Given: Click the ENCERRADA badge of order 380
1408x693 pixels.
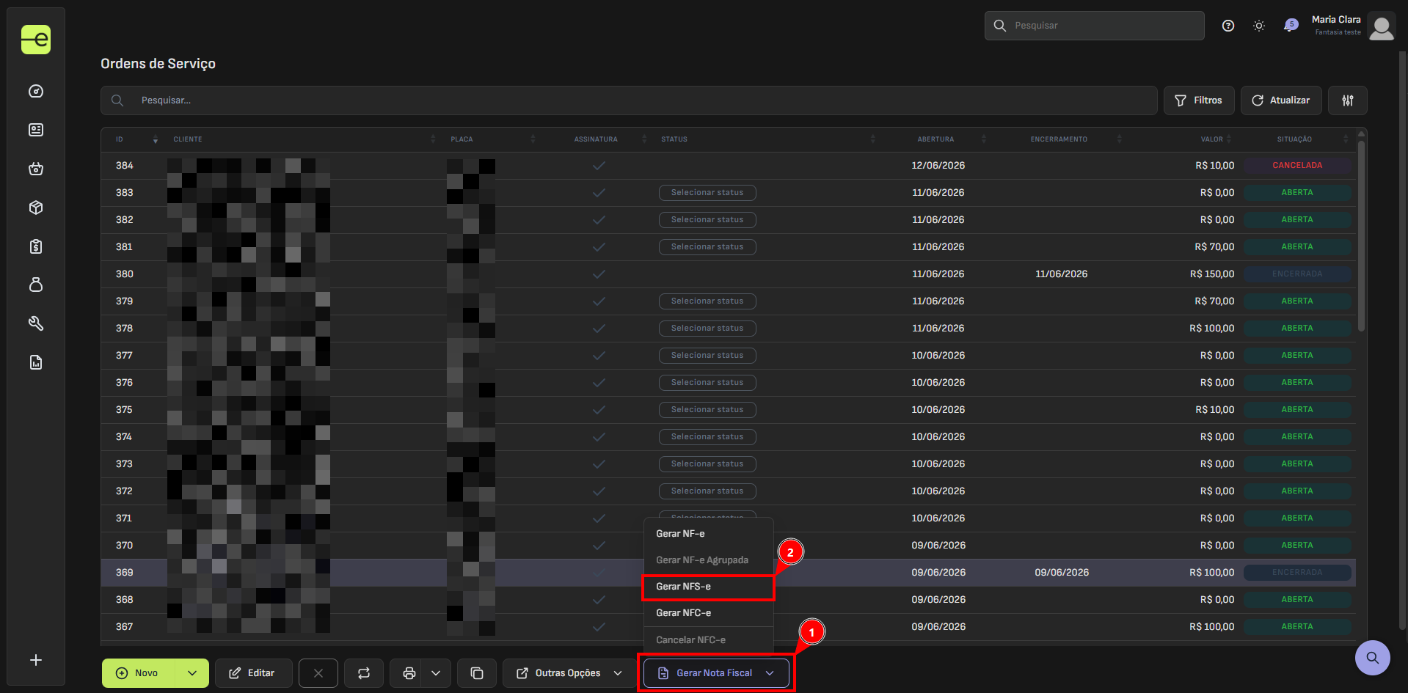Looking at the screenshot, I should tap(1297, 274).
